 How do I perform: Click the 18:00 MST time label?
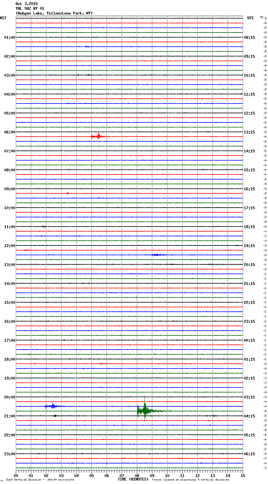coord(10,359)
